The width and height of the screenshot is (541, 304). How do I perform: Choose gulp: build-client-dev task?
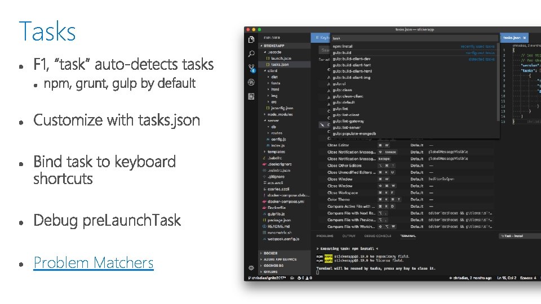(x=414, y=59)
